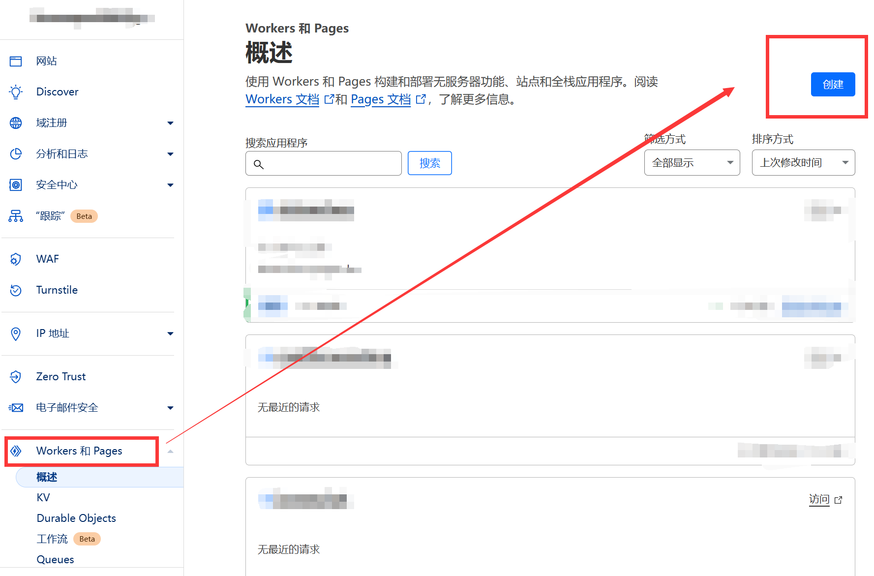Click the 电子邮件安全 envelope icon
The image size is (874, 576).
pyautogui.click(x=16, y=408)
